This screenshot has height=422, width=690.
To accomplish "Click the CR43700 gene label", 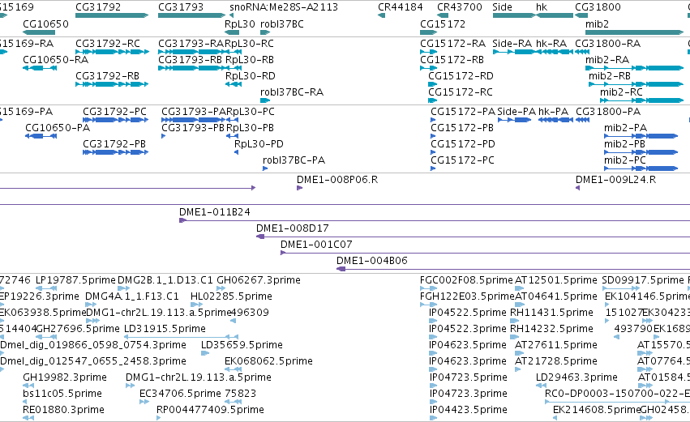I will 460,7.
